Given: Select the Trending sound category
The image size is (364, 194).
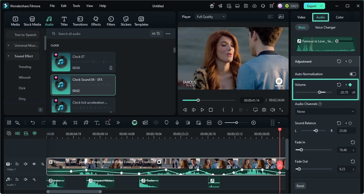Looking at the screenshot, I should coord(25,67).
